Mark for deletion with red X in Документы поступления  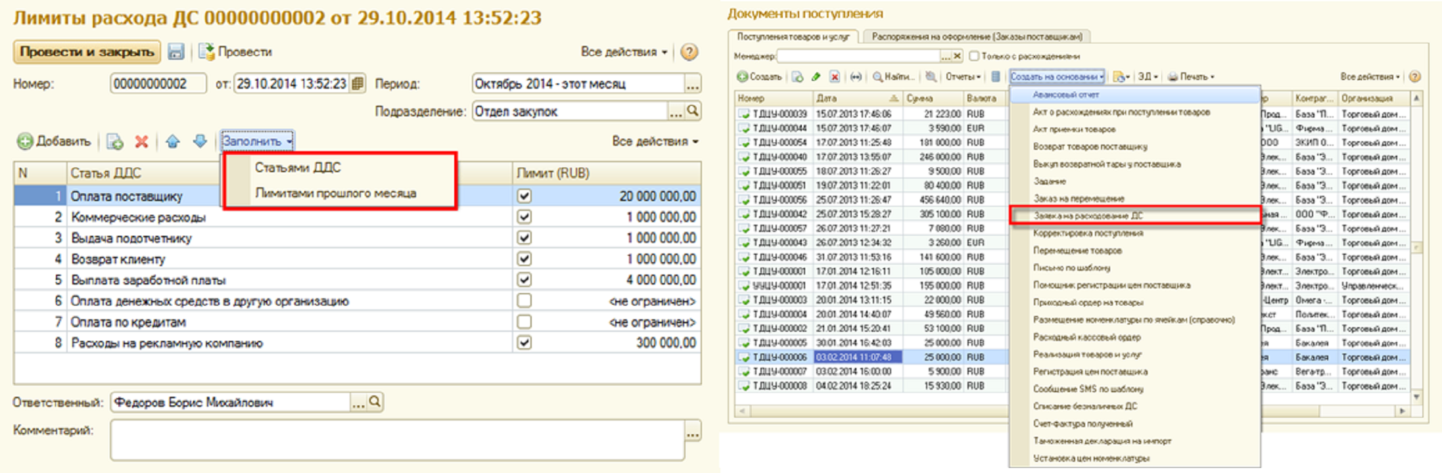click(834, 77)
